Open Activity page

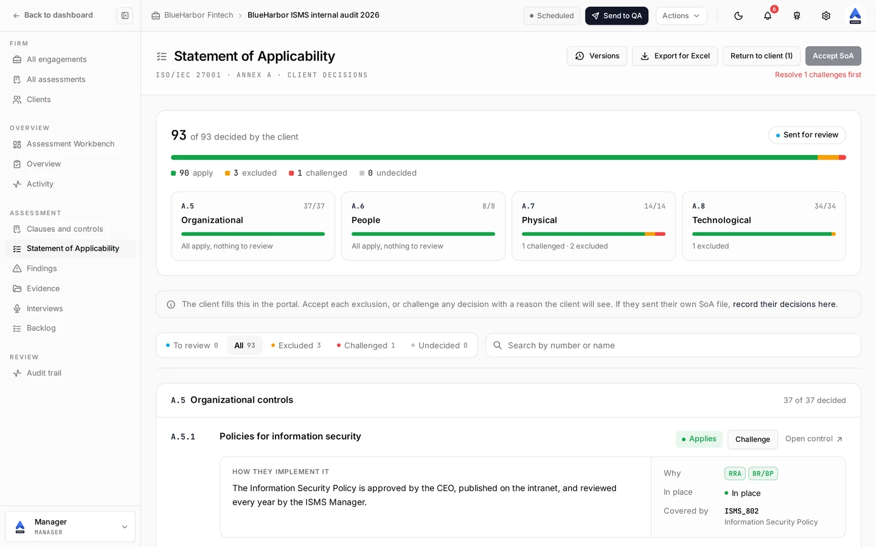(70, 183)
